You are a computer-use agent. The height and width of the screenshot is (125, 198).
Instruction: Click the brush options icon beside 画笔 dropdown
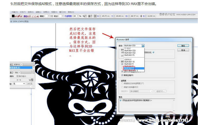pos(52,16)
